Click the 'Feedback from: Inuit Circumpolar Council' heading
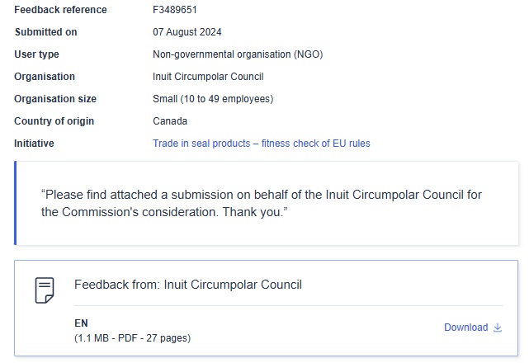This screenshot has height=363, width=529. (x=188, y=285)
